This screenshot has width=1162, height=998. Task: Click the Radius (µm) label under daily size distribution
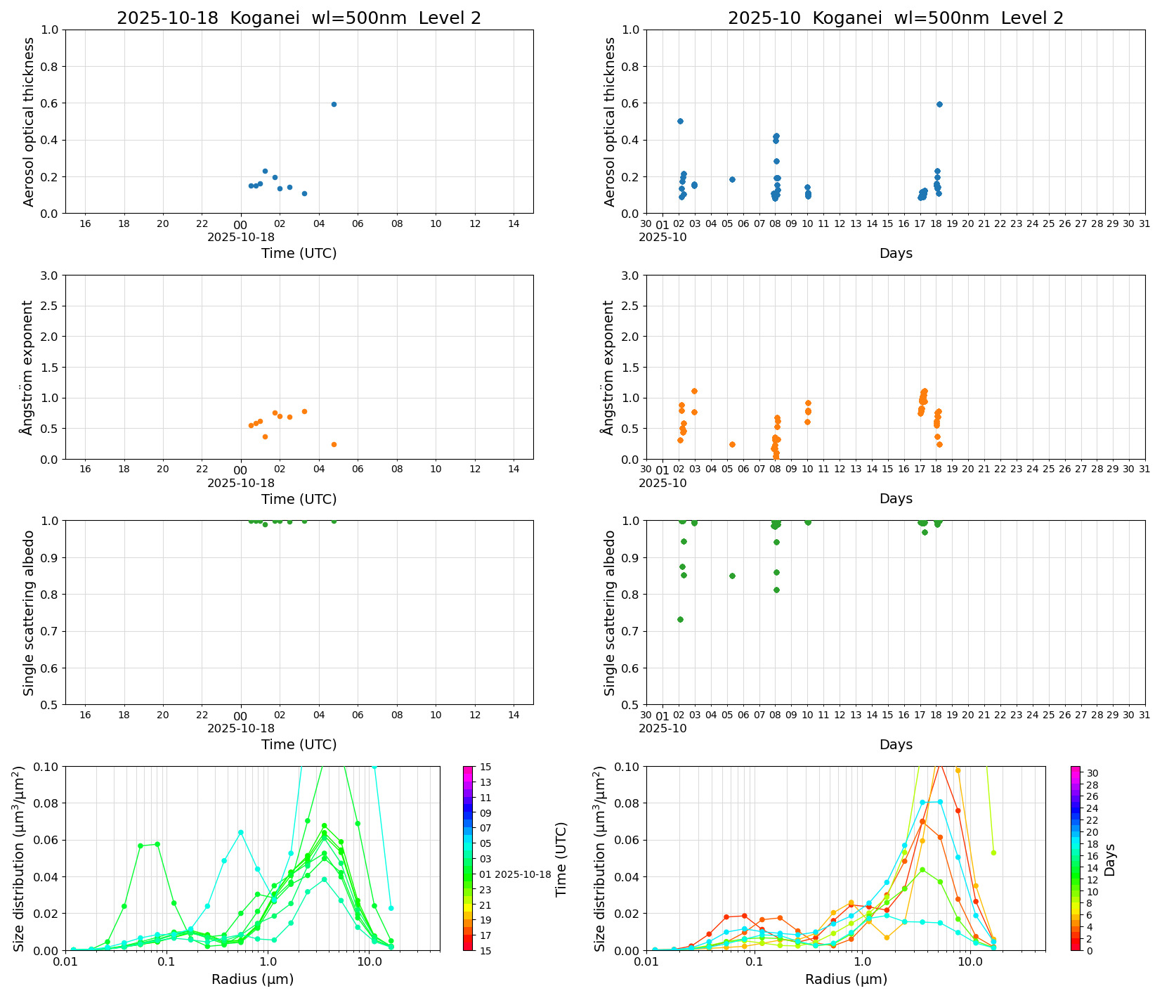pyautogui.click(x=252, y=980)
